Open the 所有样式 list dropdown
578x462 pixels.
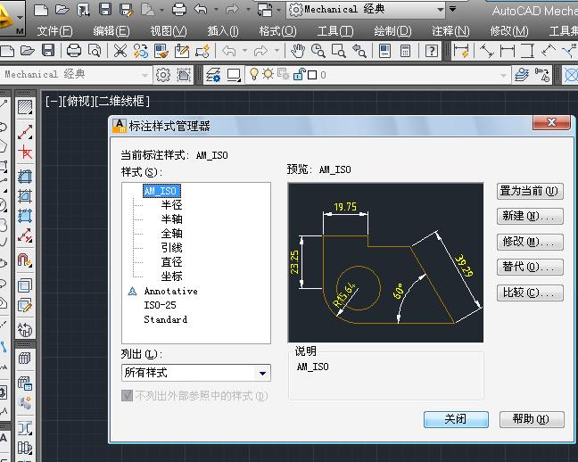pos(195,373)
